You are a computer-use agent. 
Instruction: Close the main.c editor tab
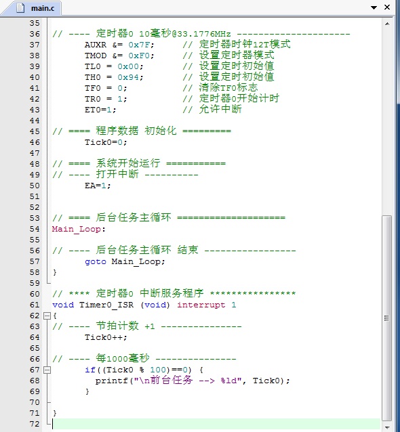pos(387,7)
